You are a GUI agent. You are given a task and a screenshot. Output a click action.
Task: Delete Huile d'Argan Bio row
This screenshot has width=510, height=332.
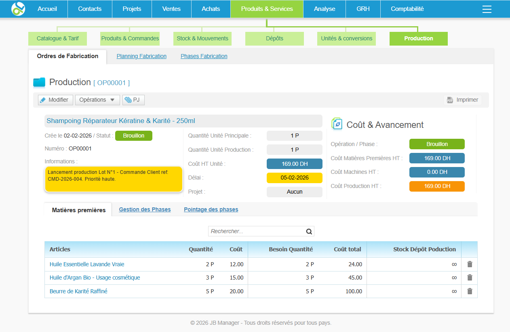pos(470,278)
